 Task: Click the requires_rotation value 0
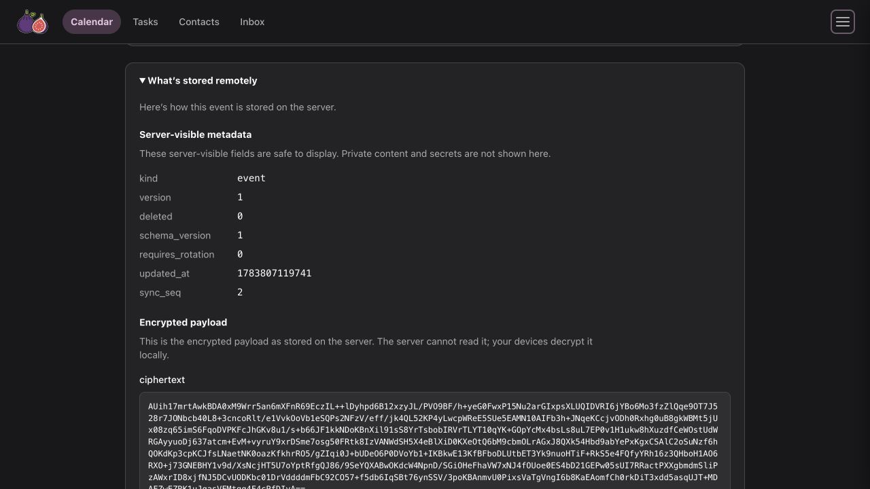pos(240,254)
